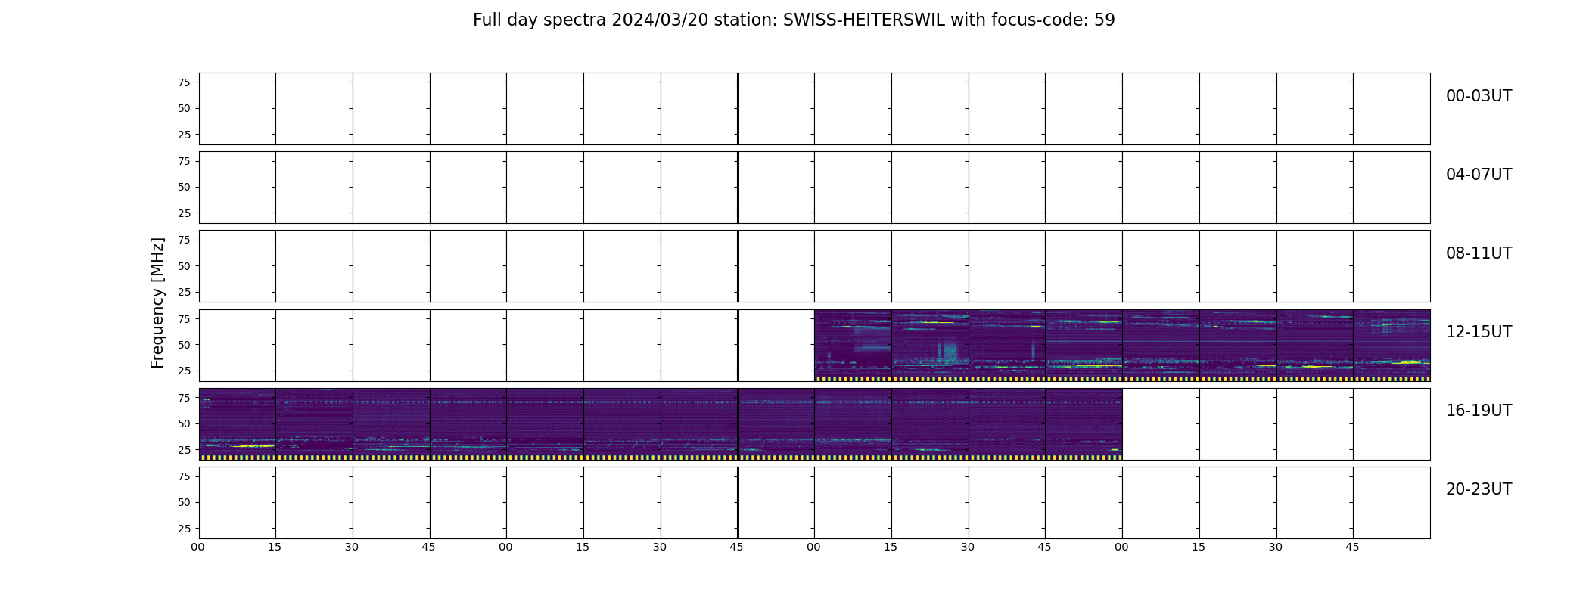Screen dimensions: 1589x605
Task: Click the rightmost "45" time-axis tick label
Action: 1352,547
